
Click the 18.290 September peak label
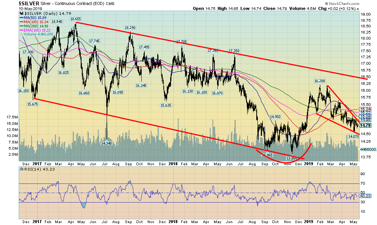(131, 28)
